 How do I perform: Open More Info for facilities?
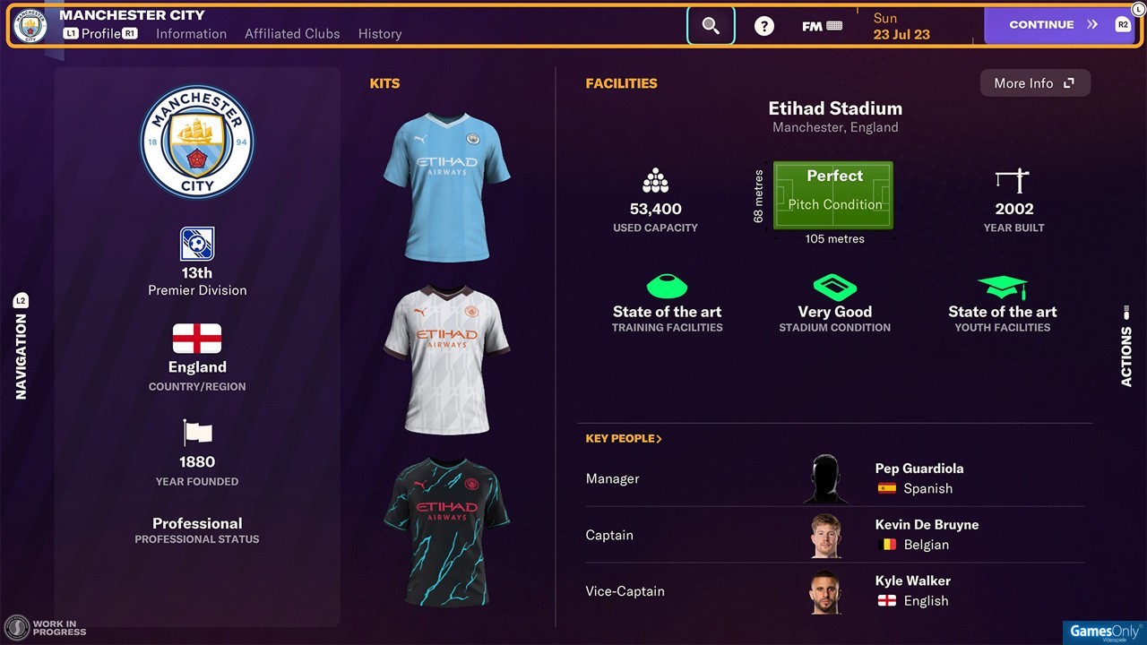coord(1035,83)
